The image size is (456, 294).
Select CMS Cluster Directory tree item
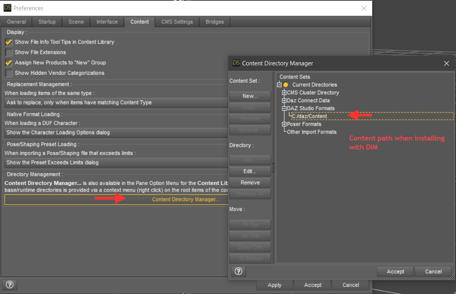click(x=313, y=92)
